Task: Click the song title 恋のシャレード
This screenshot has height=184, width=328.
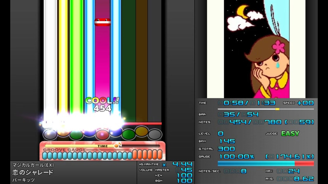Action: point(33,172)
